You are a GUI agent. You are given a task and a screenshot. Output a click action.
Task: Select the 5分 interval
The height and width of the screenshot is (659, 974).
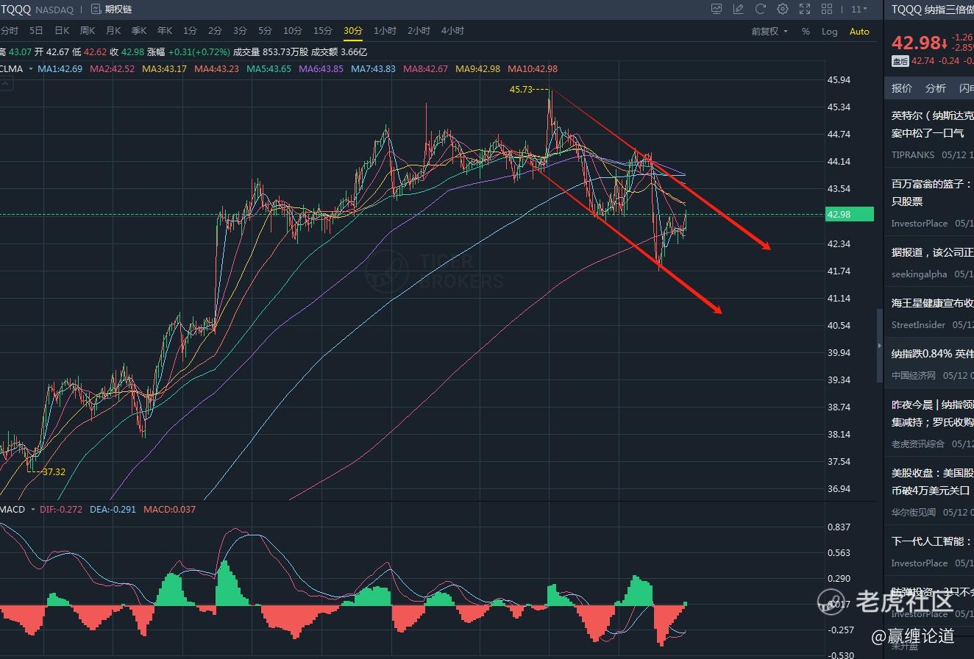[265, 31]
